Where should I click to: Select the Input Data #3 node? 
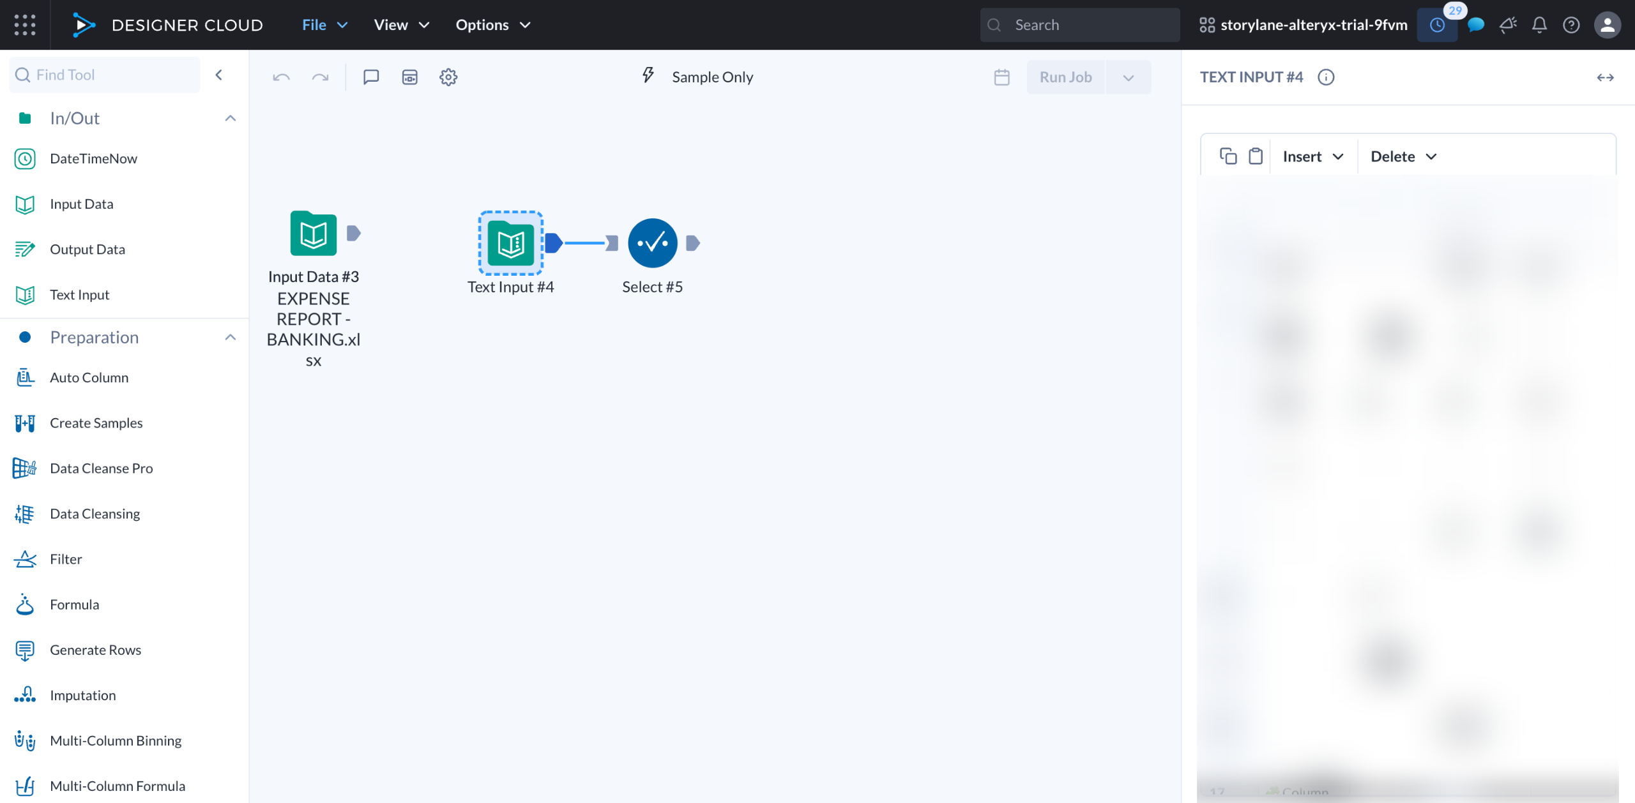(313, 234)
